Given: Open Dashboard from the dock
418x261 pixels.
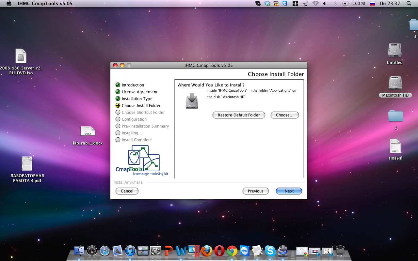Looking at the screenshot, I should tap(92, 251).
